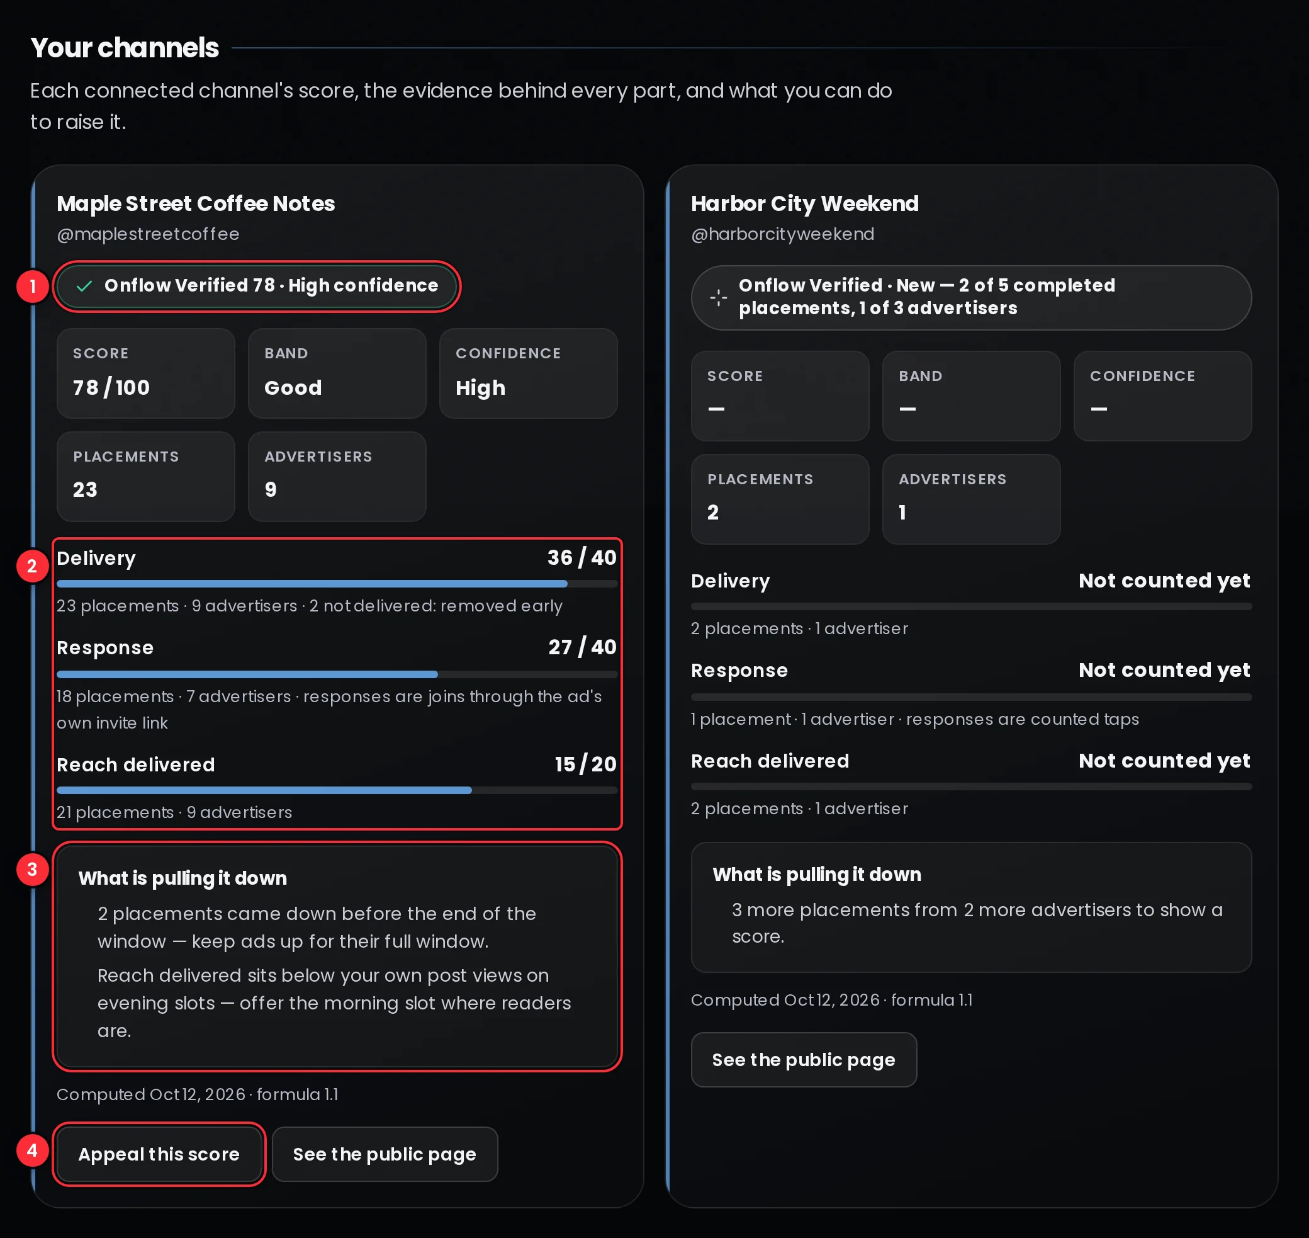Select the Harbor City Weekend title

coord(804,203)
